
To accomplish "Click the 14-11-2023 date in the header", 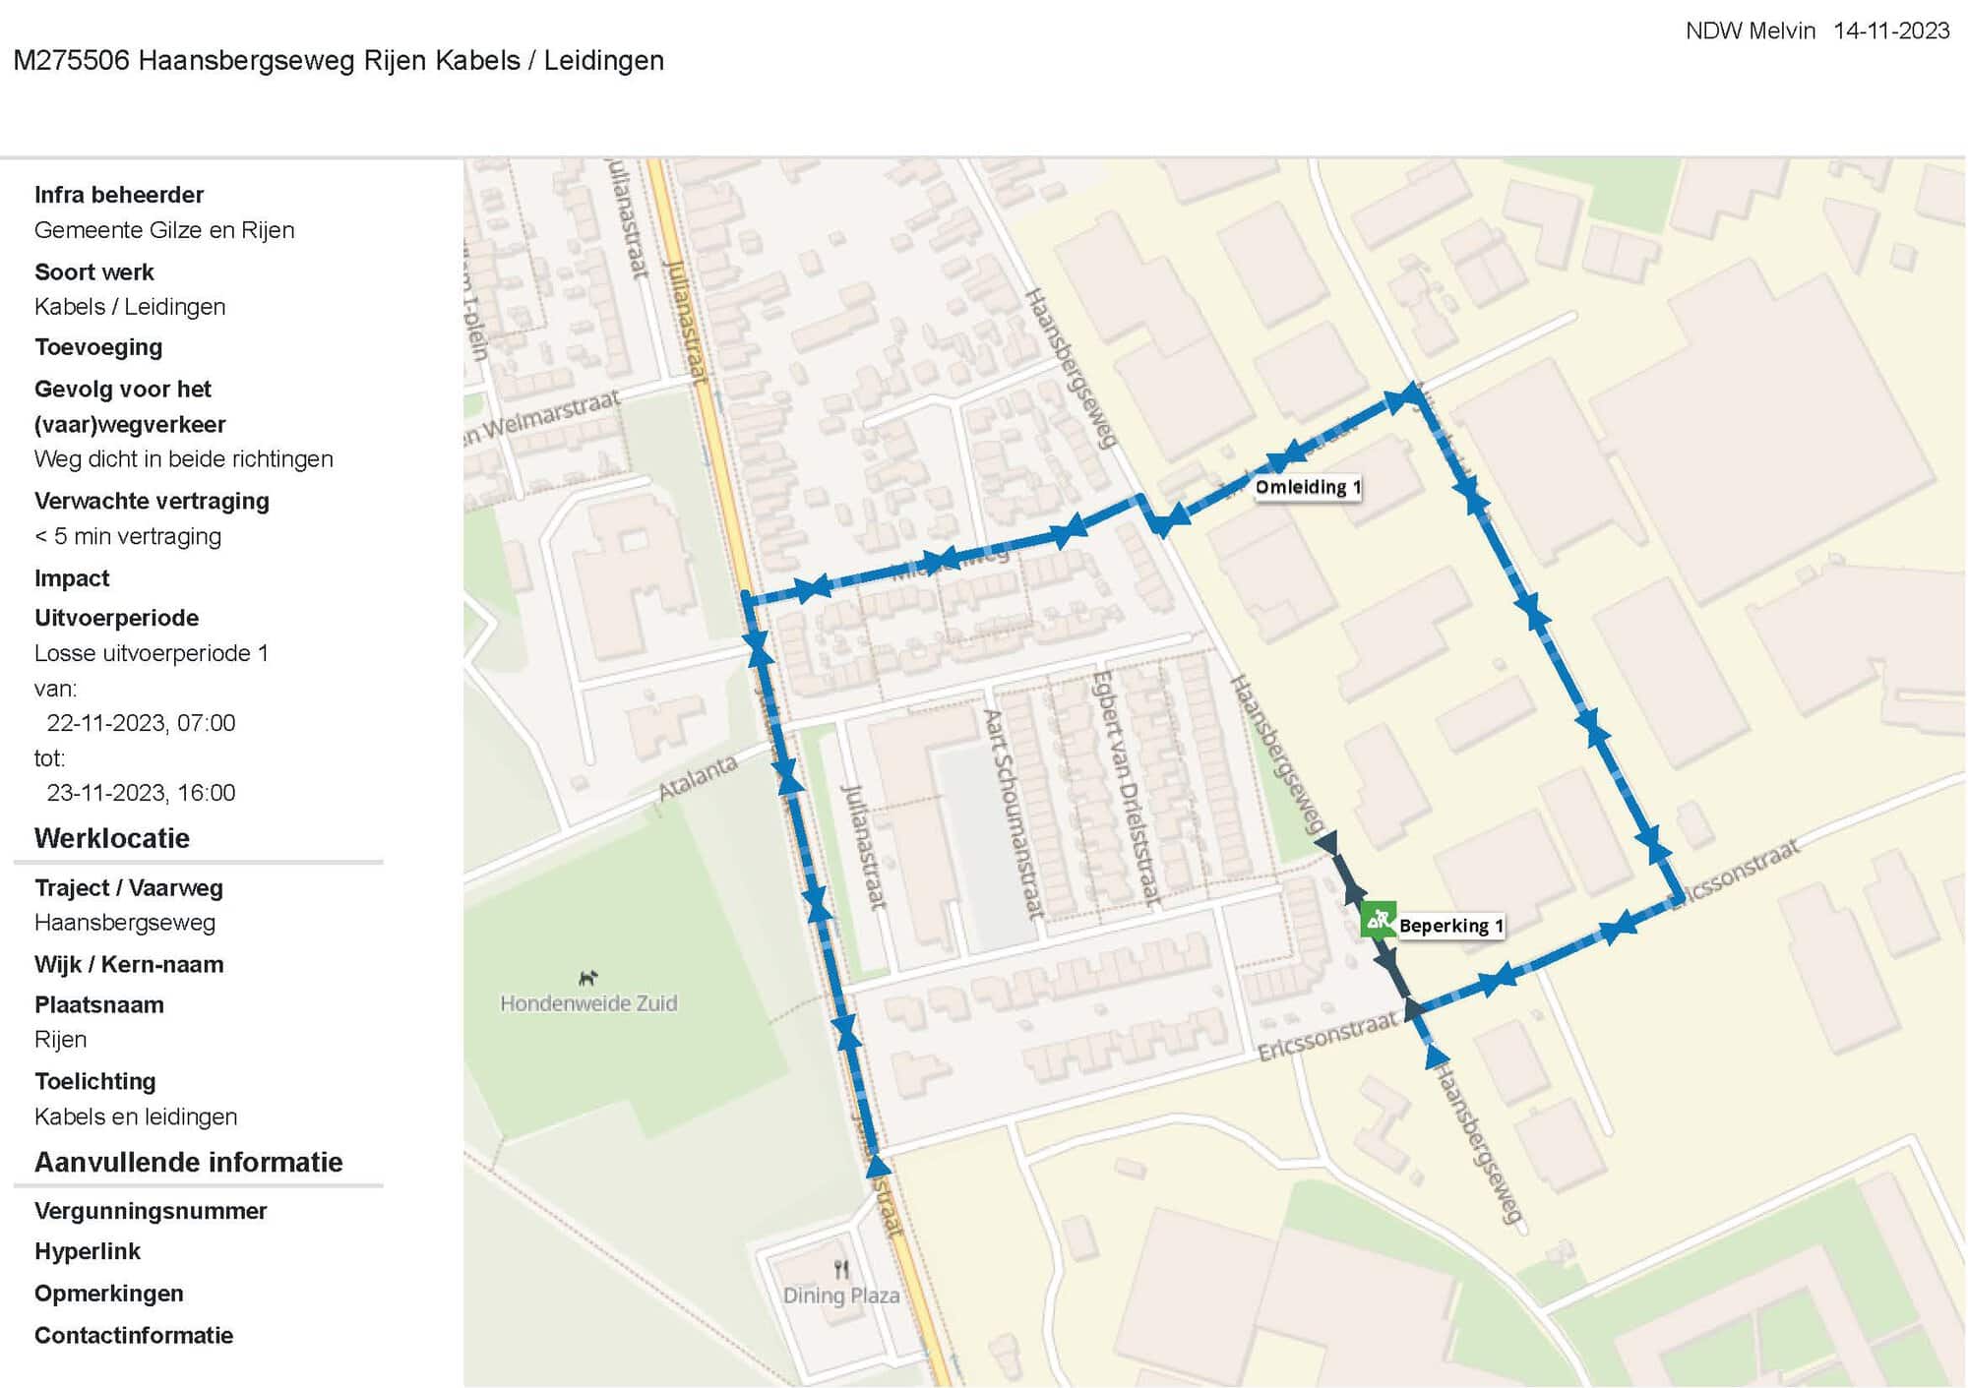I will click(1891, 31).
